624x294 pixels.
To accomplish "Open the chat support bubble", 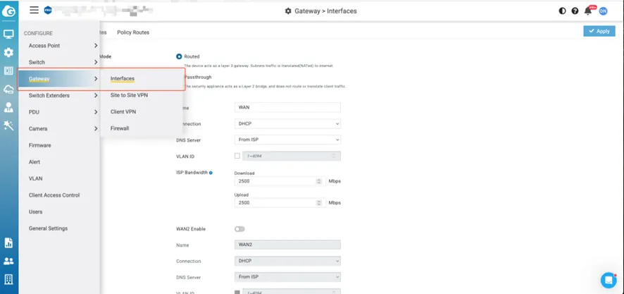I will tap(609, 281).
